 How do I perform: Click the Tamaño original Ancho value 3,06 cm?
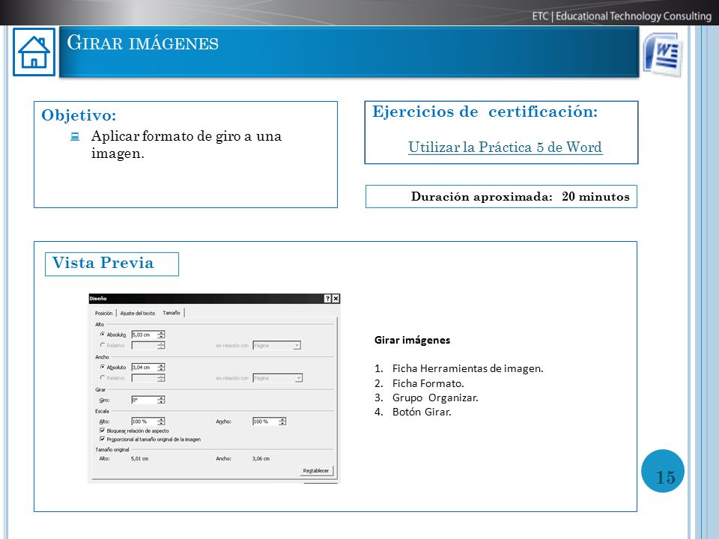pos(261,458)
